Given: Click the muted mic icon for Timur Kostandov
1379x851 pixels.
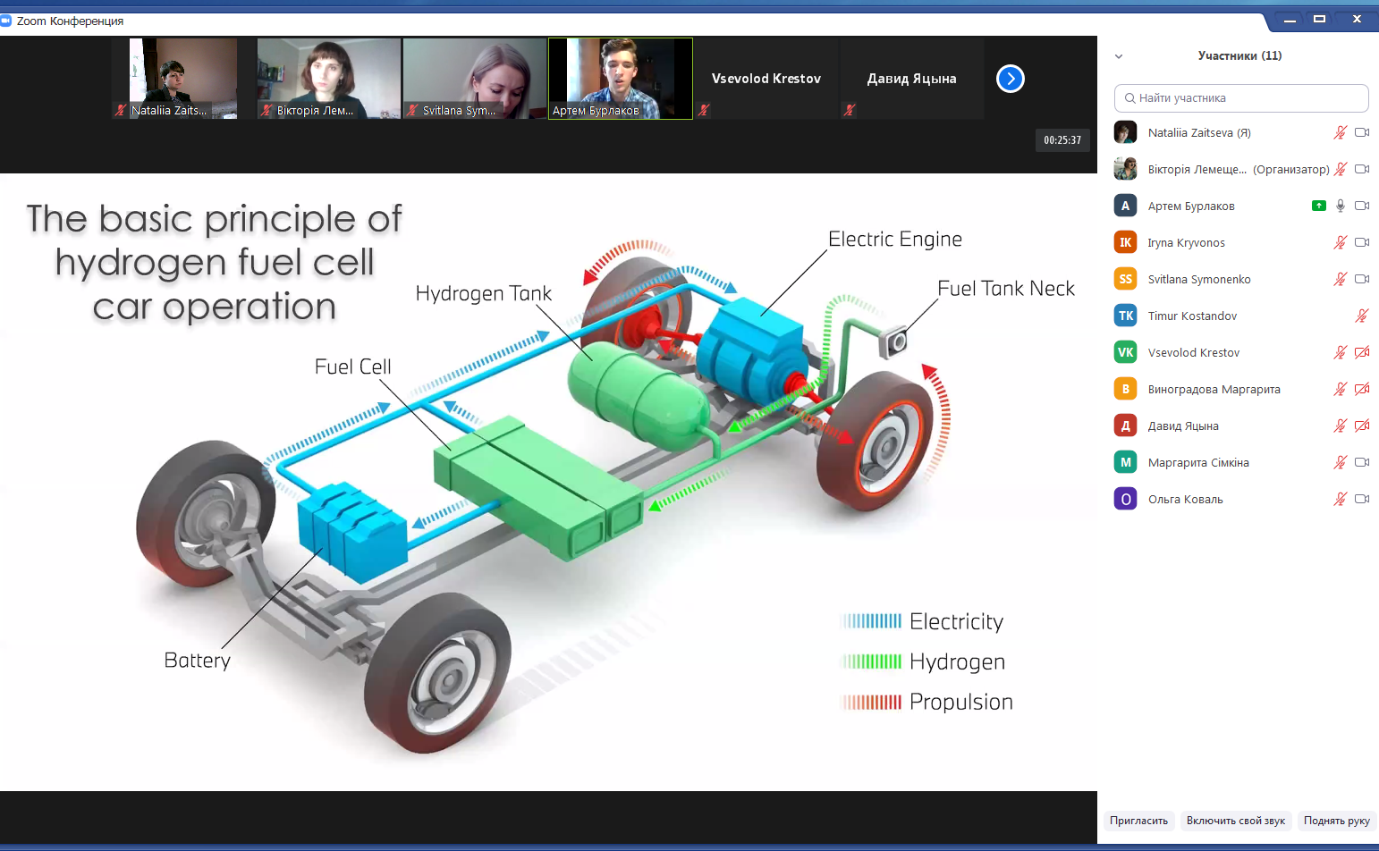Looking at the screenshot, I should click(x=1361, y=316).
